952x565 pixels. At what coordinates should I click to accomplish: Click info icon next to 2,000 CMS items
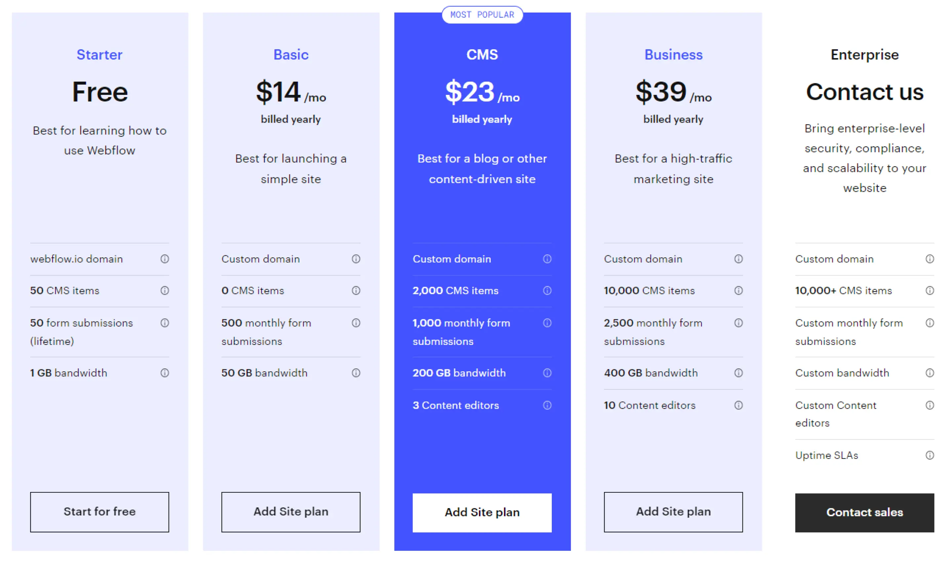pos(547,290)
